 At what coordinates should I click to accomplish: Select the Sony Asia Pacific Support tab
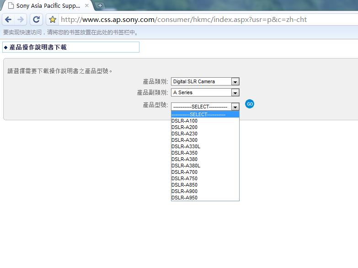(x=48, y=5)
